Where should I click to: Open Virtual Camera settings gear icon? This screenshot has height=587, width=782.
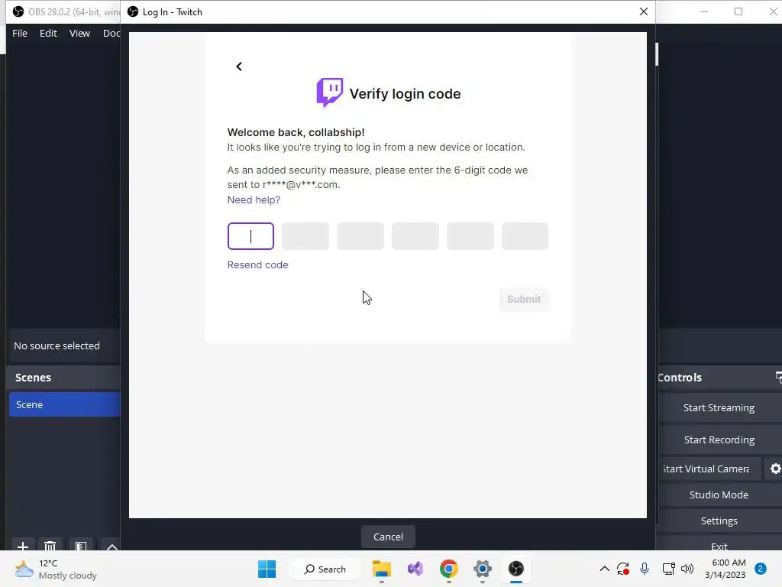(x=775, y=469)
